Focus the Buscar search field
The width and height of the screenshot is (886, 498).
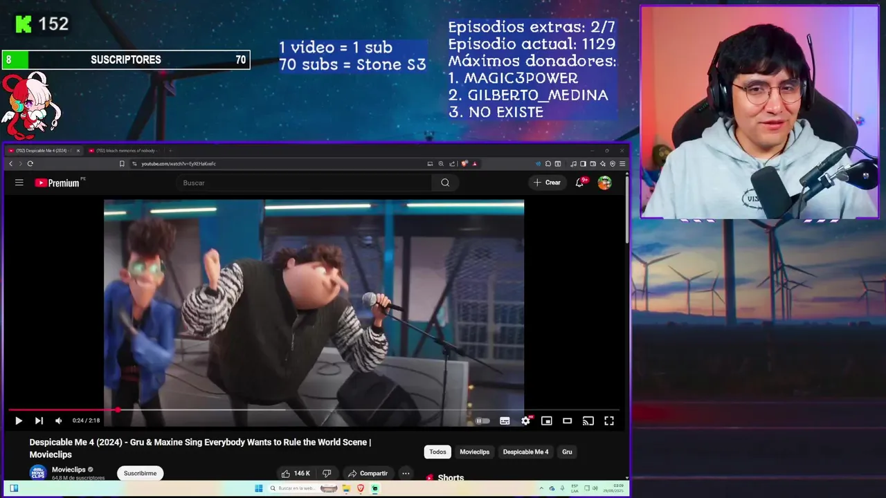(303, 183)
